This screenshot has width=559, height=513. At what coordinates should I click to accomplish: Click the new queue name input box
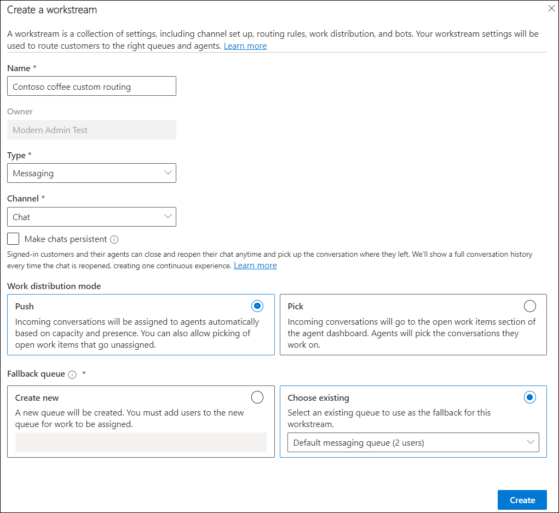coord(141,442)
